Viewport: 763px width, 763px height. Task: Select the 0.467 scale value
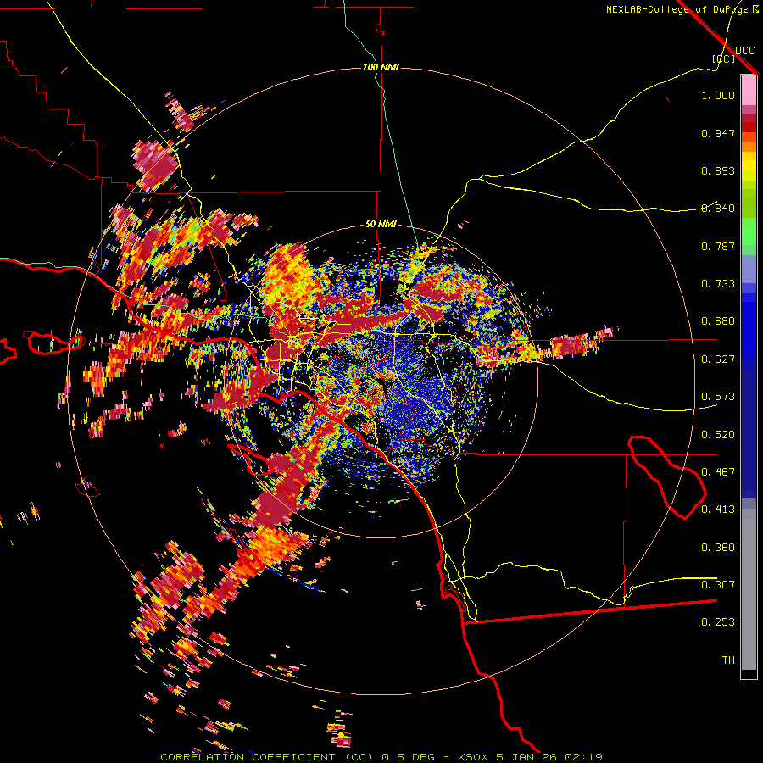pos(718,472)
